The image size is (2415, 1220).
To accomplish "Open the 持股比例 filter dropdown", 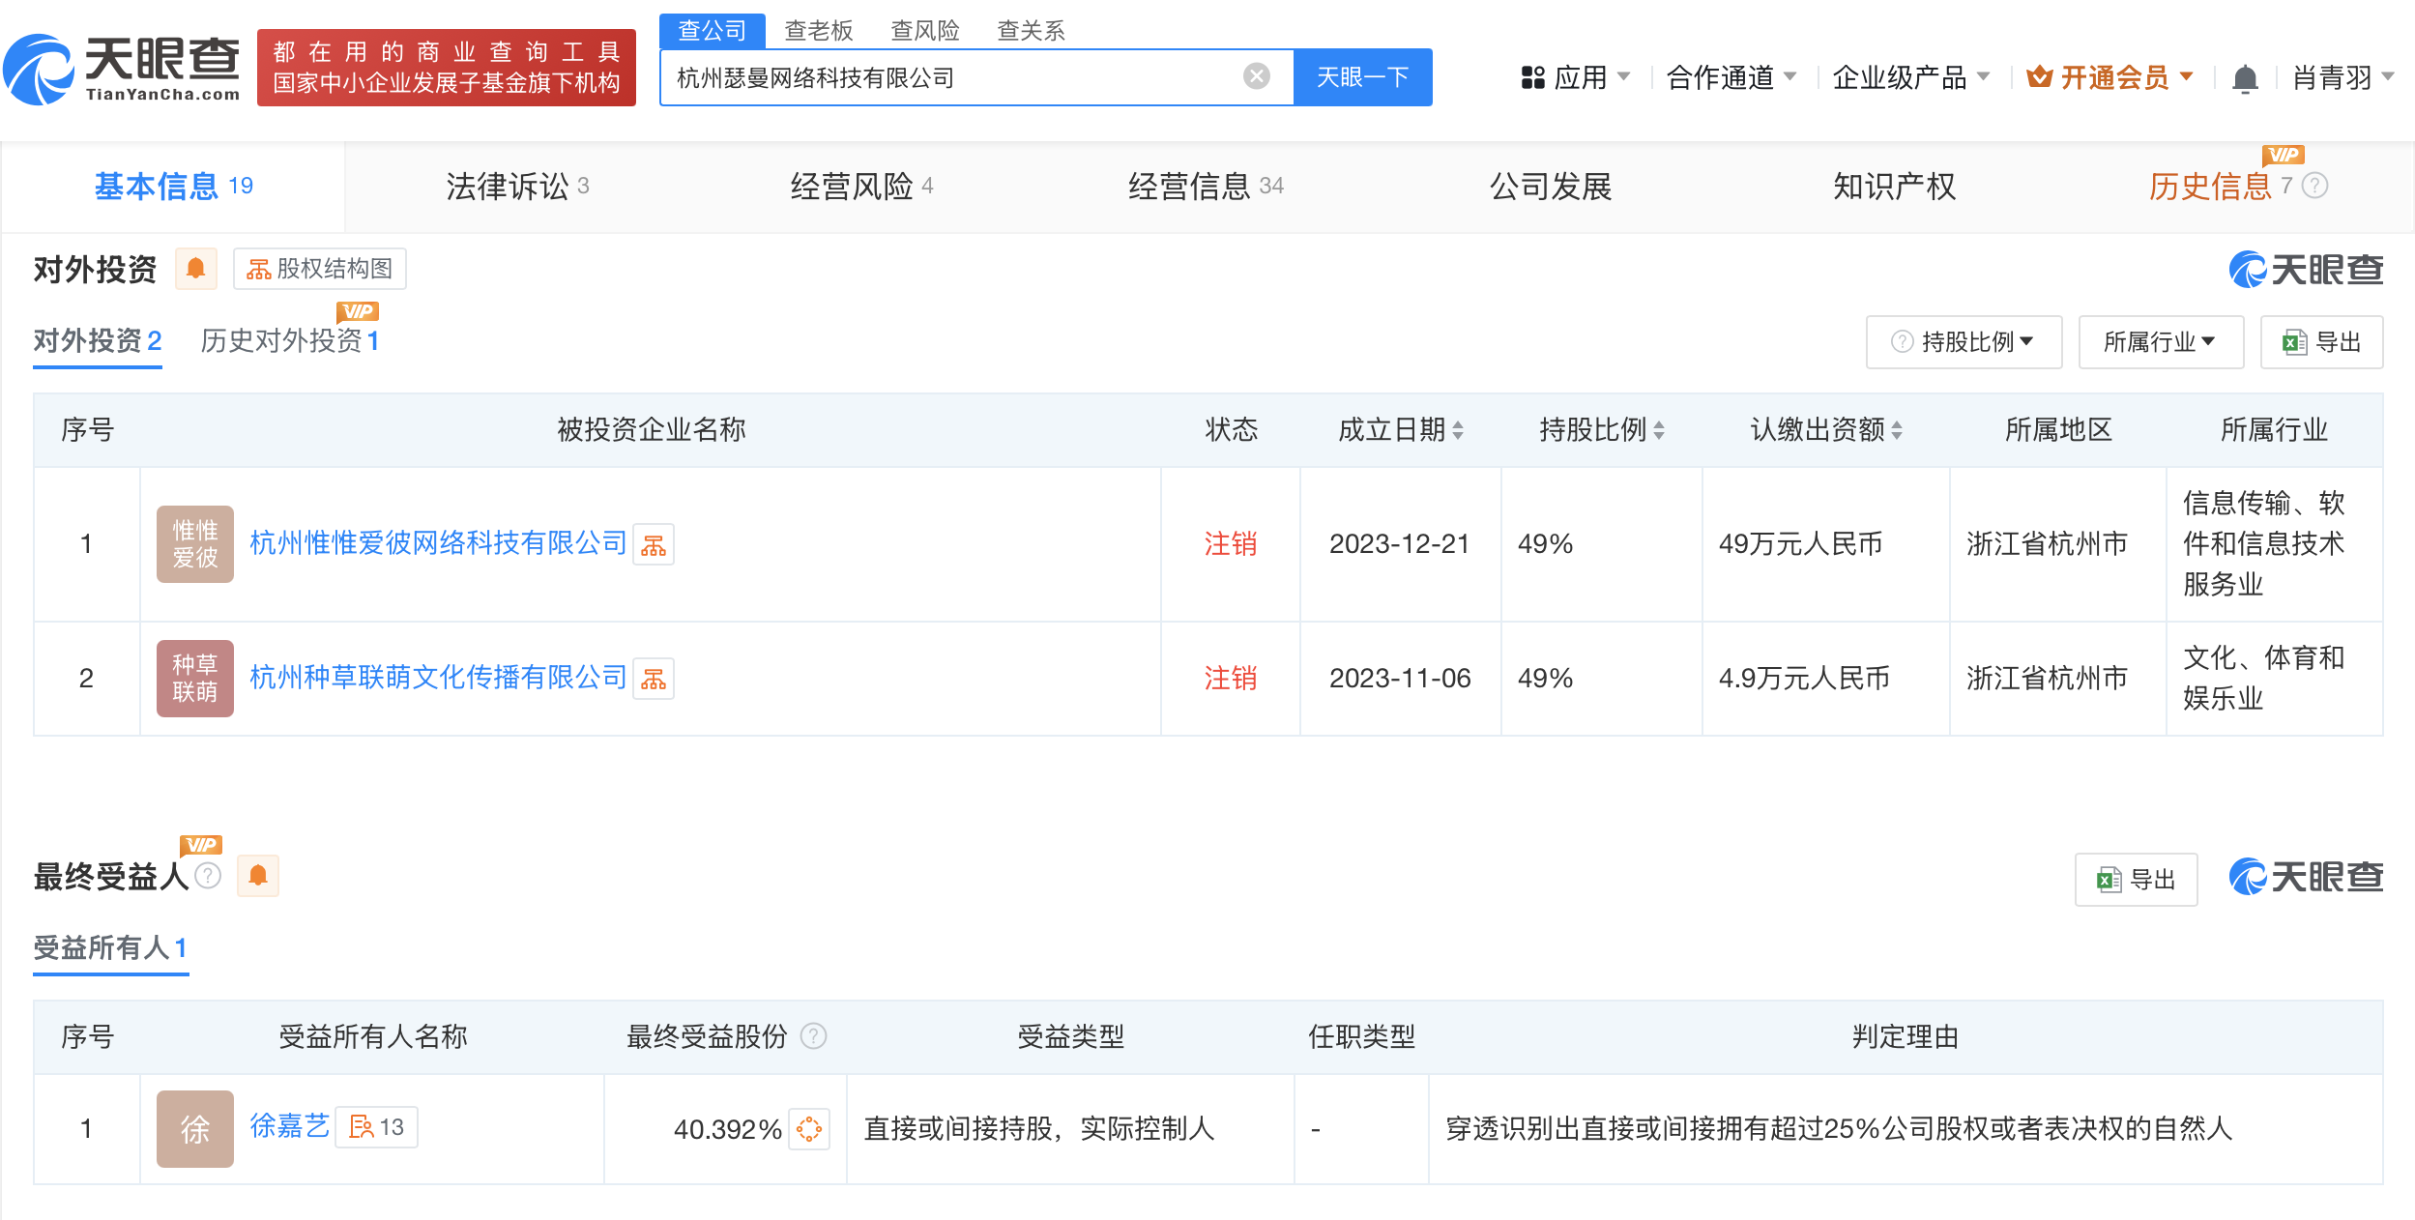I will (x=1964, y=342).
